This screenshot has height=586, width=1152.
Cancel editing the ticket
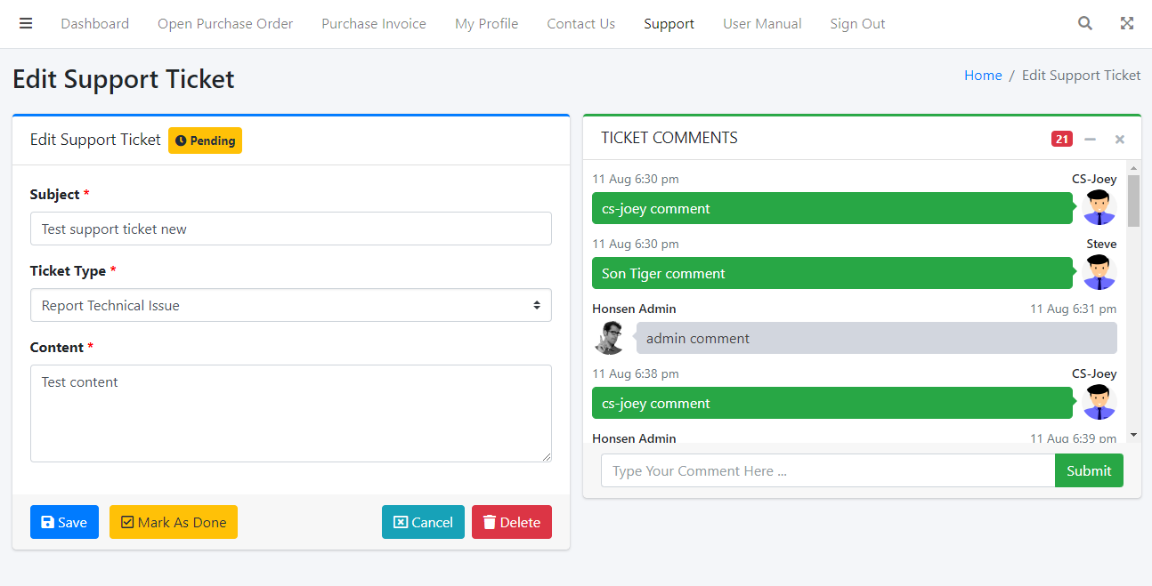click(423, 522)
